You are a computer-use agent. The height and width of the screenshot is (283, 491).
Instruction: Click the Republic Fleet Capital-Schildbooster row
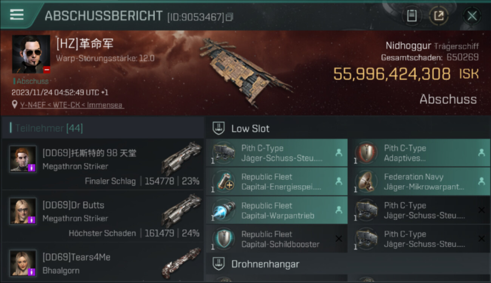(277, 239)
